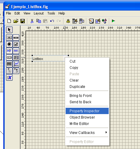Image resolution: width=140 pixels, height=149 pixels.
Task: Select the Check Box component tool
Action: coord(16,44)
